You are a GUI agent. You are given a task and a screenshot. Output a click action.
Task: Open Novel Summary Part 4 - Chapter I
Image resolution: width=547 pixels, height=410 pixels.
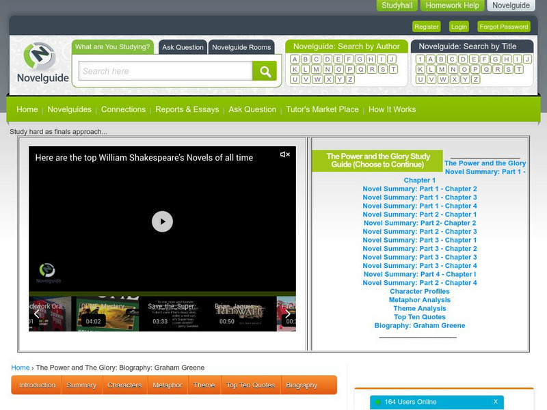(x=420, y=275)
